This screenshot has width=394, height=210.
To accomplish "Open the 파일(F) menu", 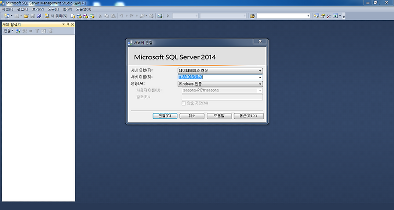I will (8, 9).
